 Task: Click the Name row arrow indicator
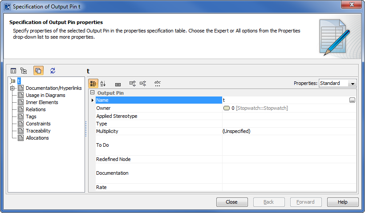coord(93,100)
